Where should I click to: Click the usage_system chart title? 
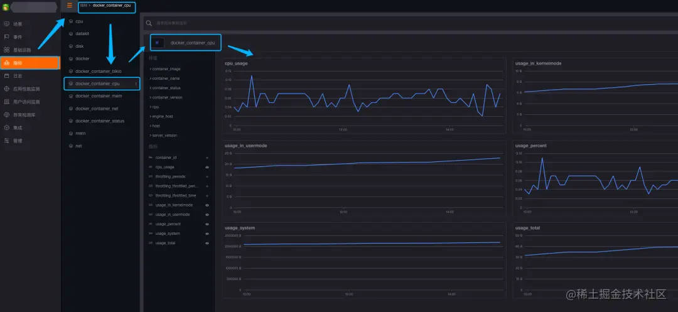tap(240, 228)
